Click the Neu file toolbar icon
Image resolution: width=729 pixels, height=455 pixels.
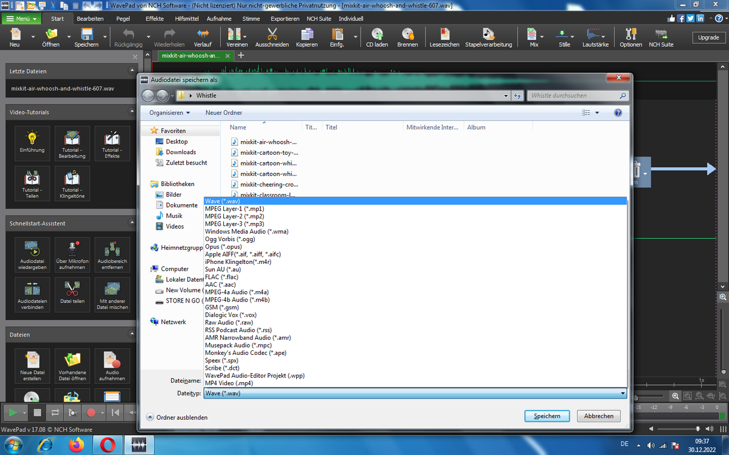click(15, 38)
